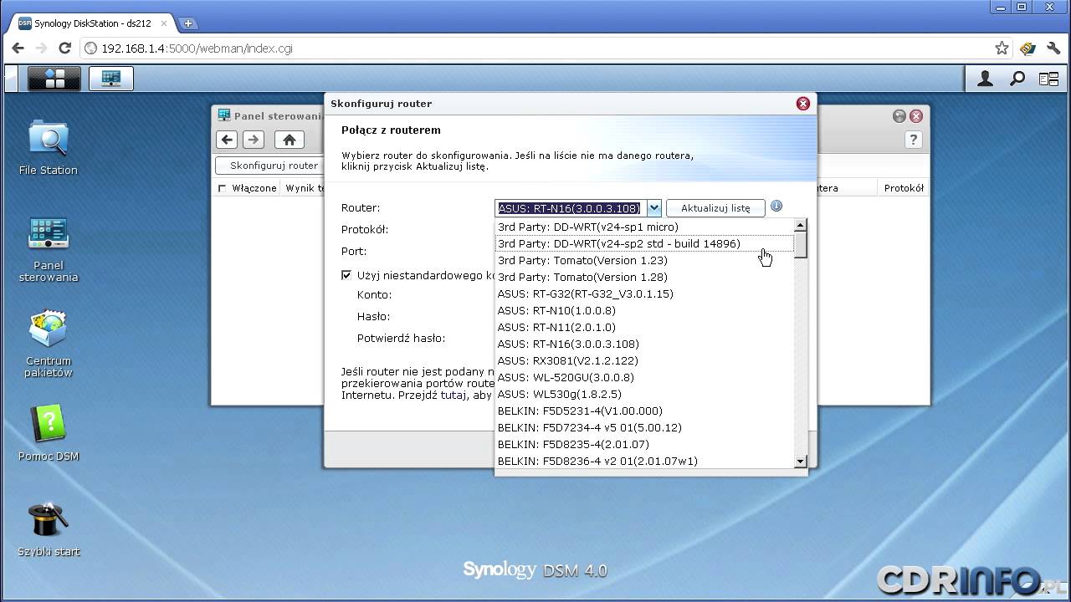The image size is (1071, 602).
Task: Open the Pomoc DSM desktop icon
Action: [x=49, y=434]
